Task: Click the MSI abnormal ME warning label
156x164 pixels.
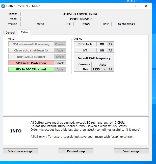Action: [x=31, y=44]
